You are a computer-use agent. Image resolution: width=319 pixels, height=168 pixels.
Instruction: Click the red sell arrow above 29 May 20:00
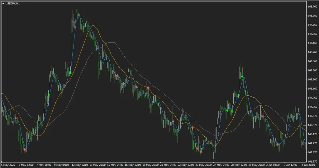(262, 116)
